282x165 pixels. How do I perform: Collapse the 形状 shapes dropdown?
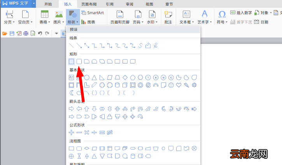73,17
